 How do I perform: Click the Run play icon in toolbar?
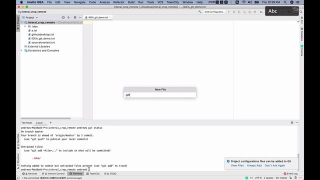click(229, 12)
